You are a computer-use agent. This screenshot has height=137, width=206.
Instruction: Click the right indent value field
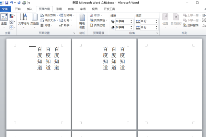click(x=123, y=27)
